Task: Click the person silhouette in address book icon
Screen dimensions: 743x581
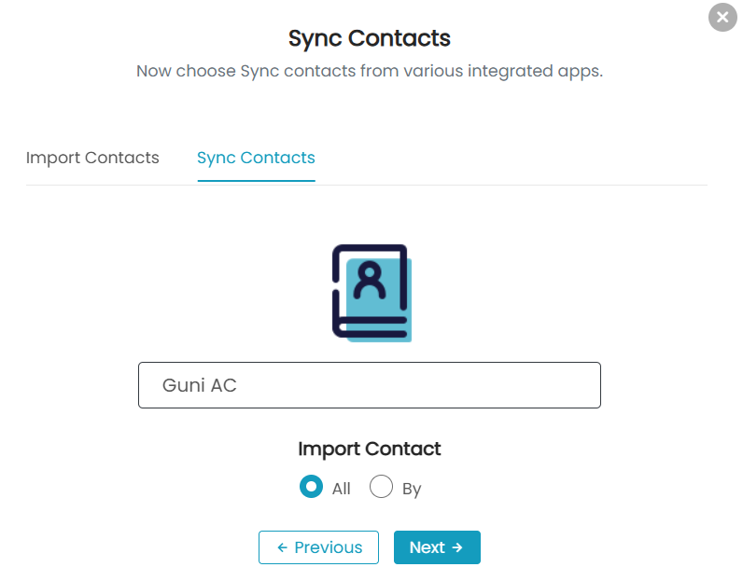Action: click(x=370, y=280)
